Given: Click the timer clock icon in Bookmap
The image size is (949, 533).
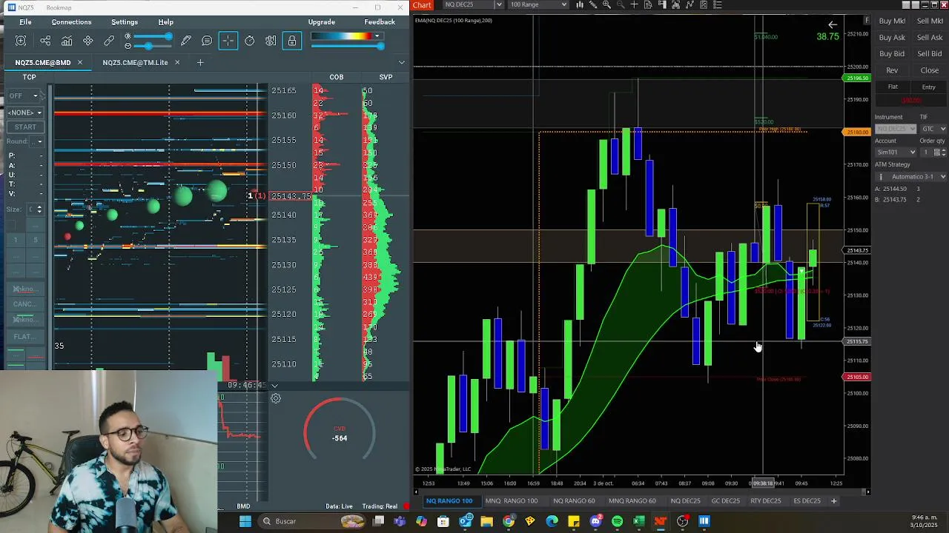Looking at the screenshot, I should click(x=250, y=41).
